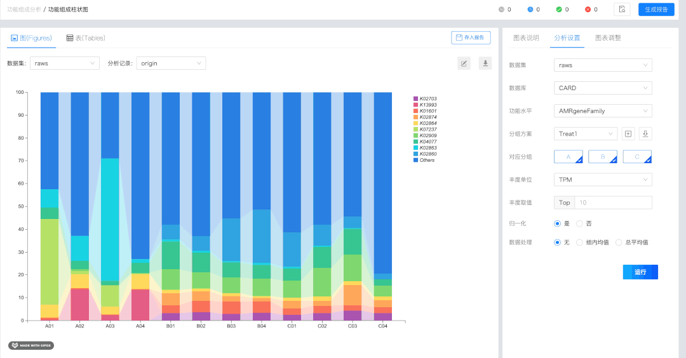Image resolution: width=686 pixels, height=358 pixels.
Task: Toggle K04077 legend color swatch
Action: 415,142
